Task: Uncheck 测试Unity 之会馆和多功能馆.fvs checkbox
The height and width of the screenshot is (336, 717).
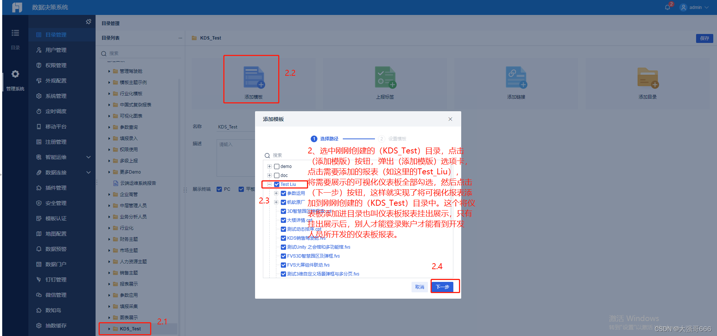Action: [283, 247]
